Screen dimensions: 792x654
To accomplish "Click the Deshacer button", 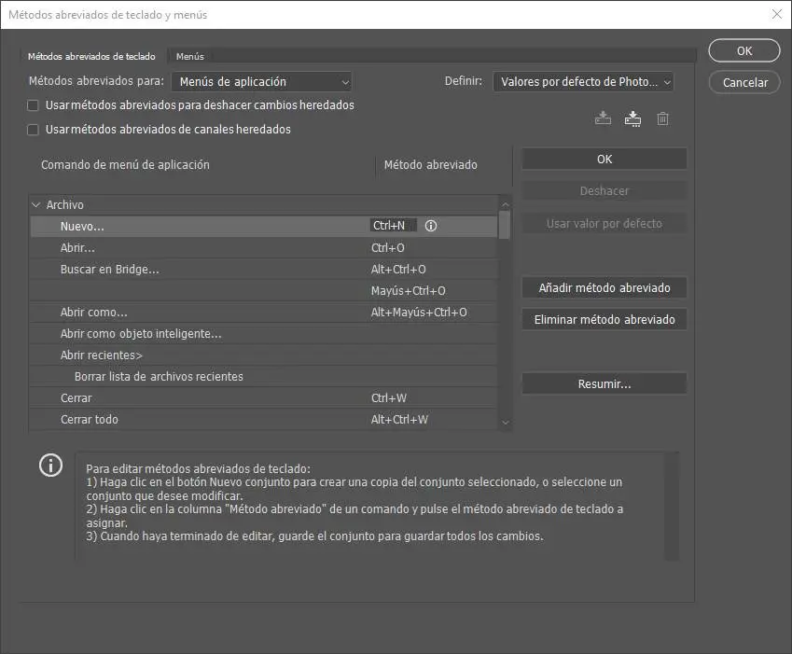I will click(x=604, y=191).
